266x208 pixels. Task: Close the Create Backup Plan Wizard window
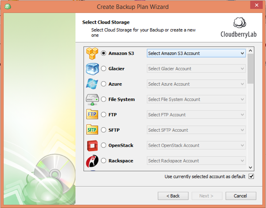257,5
